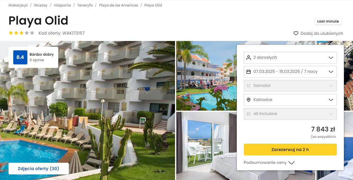Click the airplane icon next to Samolot
This screenshot has width=353, height=180.
(249, 86)
